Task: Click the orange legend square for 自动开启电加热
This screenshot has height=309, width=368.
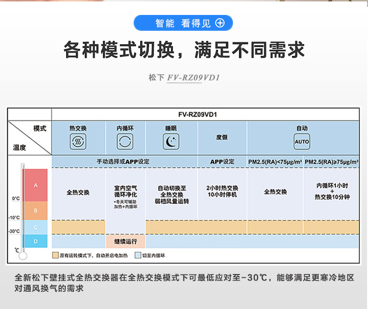Action: [55, 255]
